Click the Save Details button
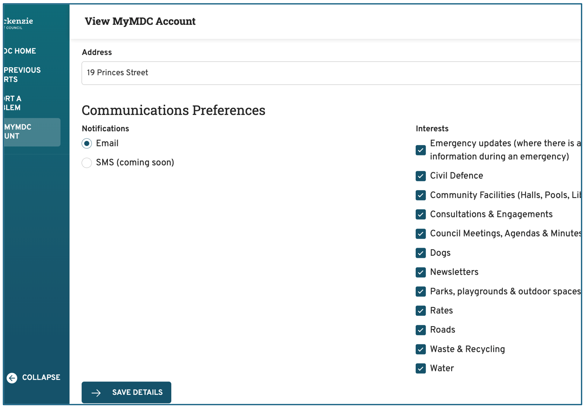585x408 pixels. point(126,392)
